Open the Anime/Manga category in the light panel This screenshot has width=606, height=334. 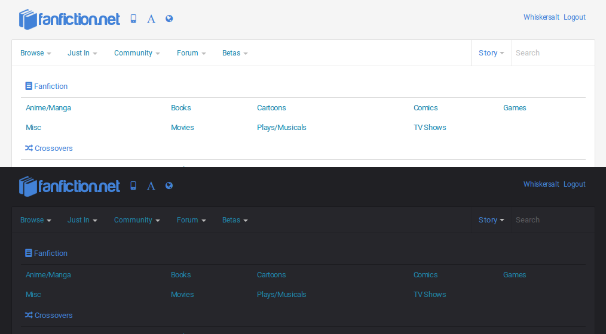click(48, 108)
